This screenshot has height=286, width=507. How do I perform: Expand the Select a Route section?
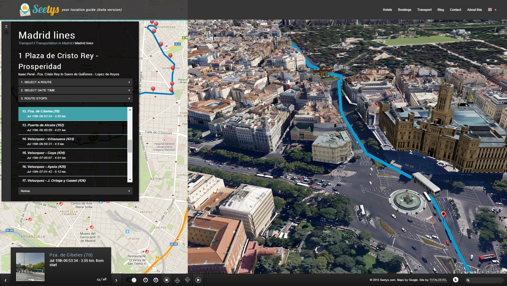[75, 82]
